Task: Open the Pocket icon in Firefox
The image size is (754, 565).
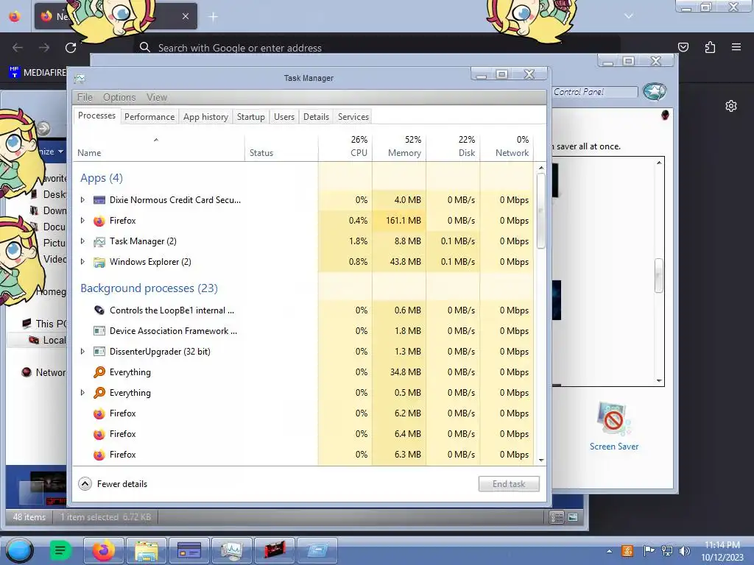Action: pos(683,47)
